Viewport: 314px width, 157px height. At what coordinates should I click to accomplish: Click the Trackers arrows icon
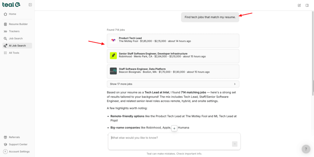click(6, 31)
